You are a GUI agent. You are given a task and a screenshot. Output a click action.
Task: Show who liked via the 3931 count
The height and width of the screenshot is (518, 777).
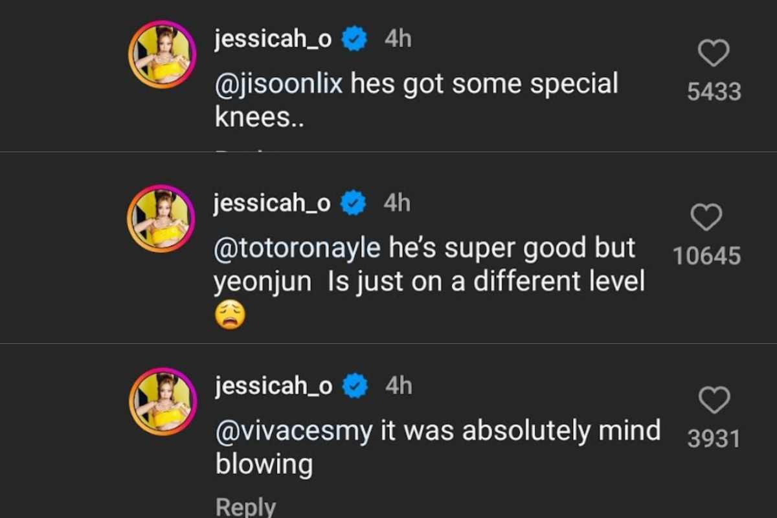[714, 439]
